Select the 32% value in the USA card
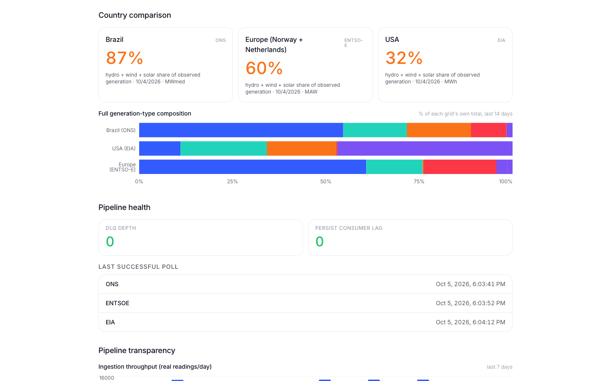Screen dimensions: 611x381 tap(404, 58)
